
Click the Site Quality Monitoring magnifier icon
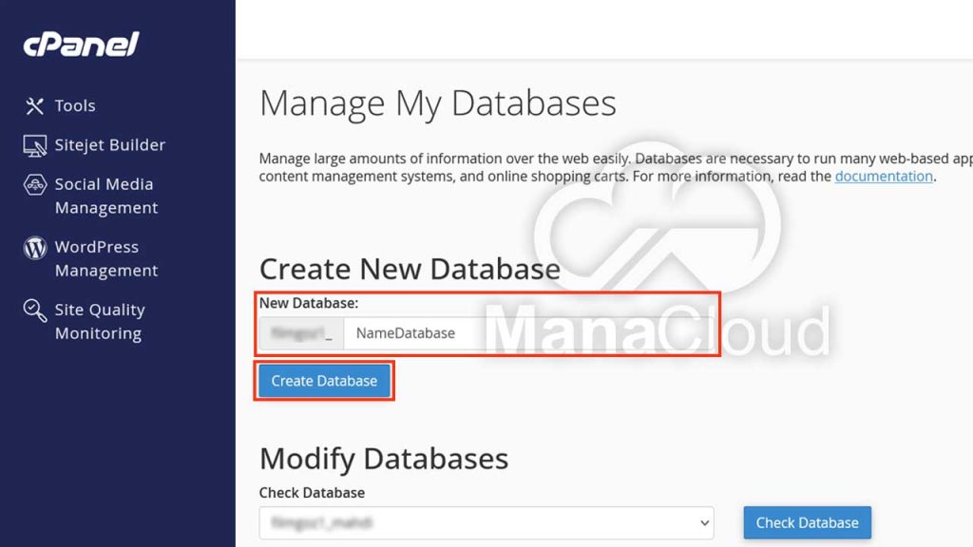(x=35, y=311)
